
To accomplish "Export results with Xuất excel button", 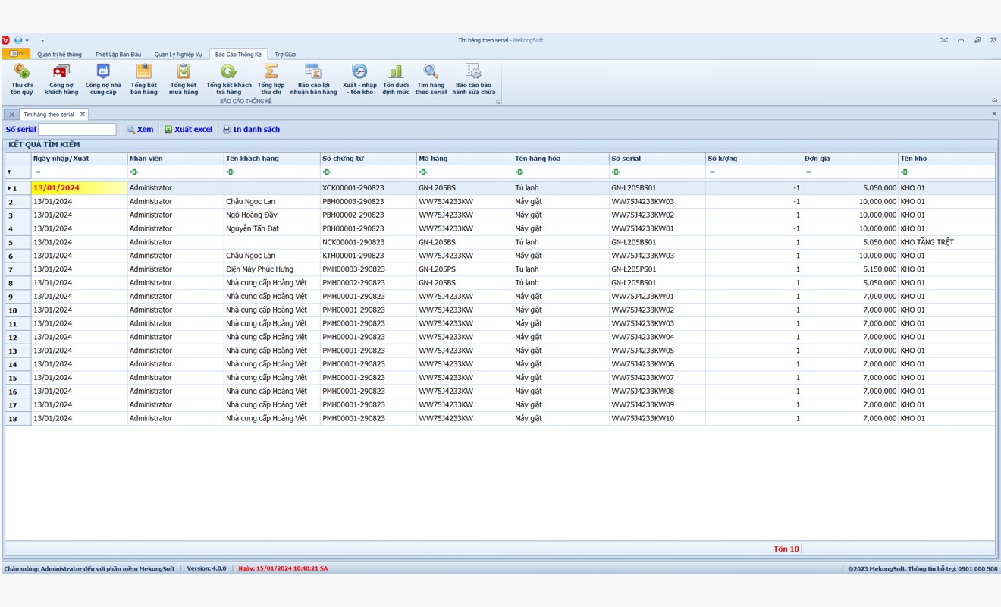I will (189, 130).
